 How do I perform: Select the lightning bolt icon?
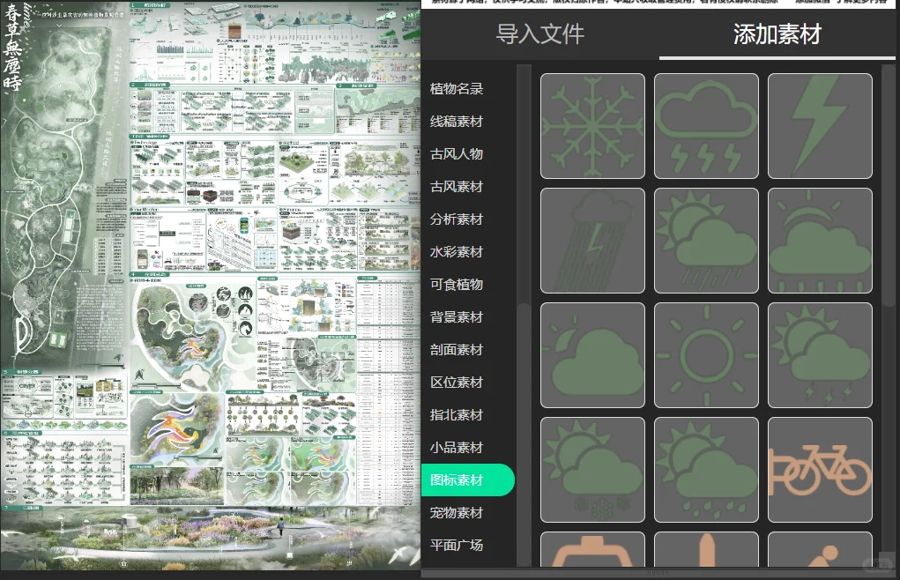point(820,125)
